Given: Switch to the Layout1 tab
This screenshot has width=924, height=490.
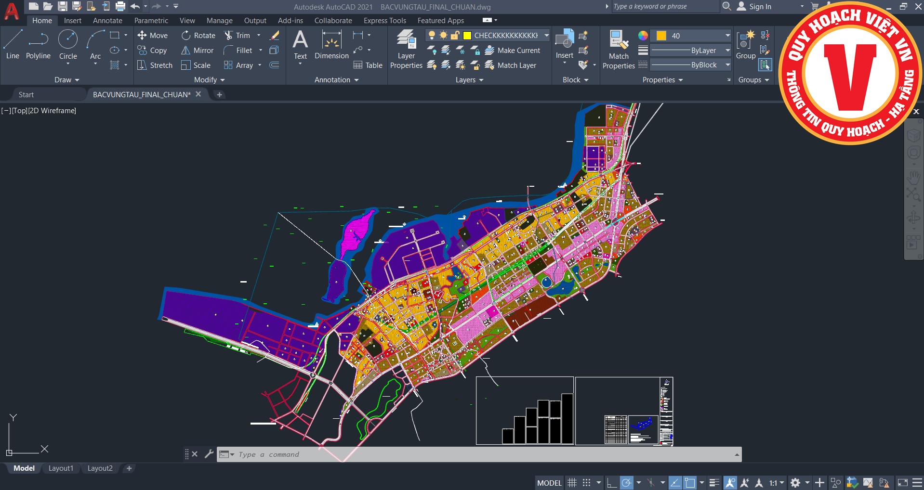Looking at the screenshot, I should (x=61, y=468).
